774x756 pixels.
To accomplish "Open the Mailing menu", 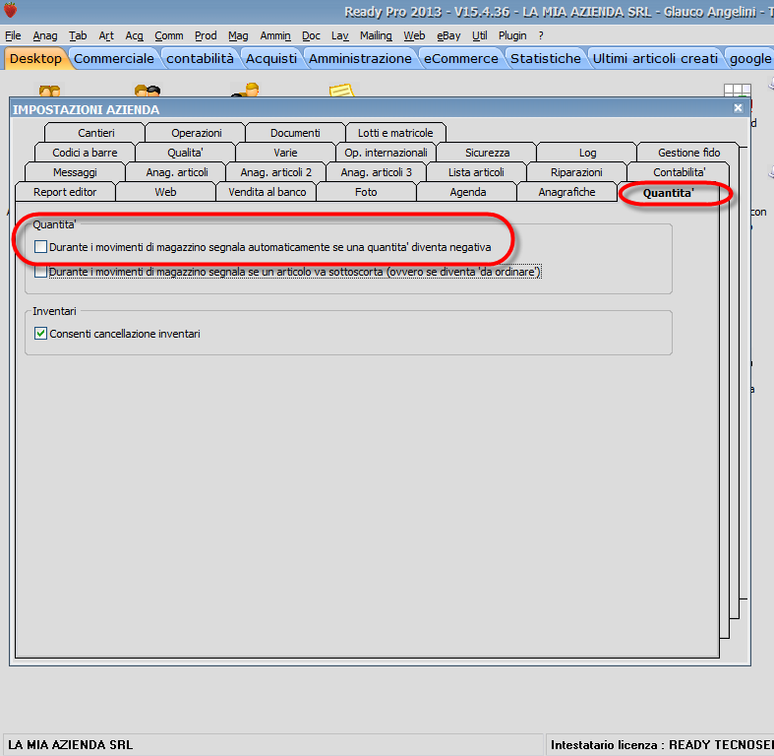I will point(376,35).
